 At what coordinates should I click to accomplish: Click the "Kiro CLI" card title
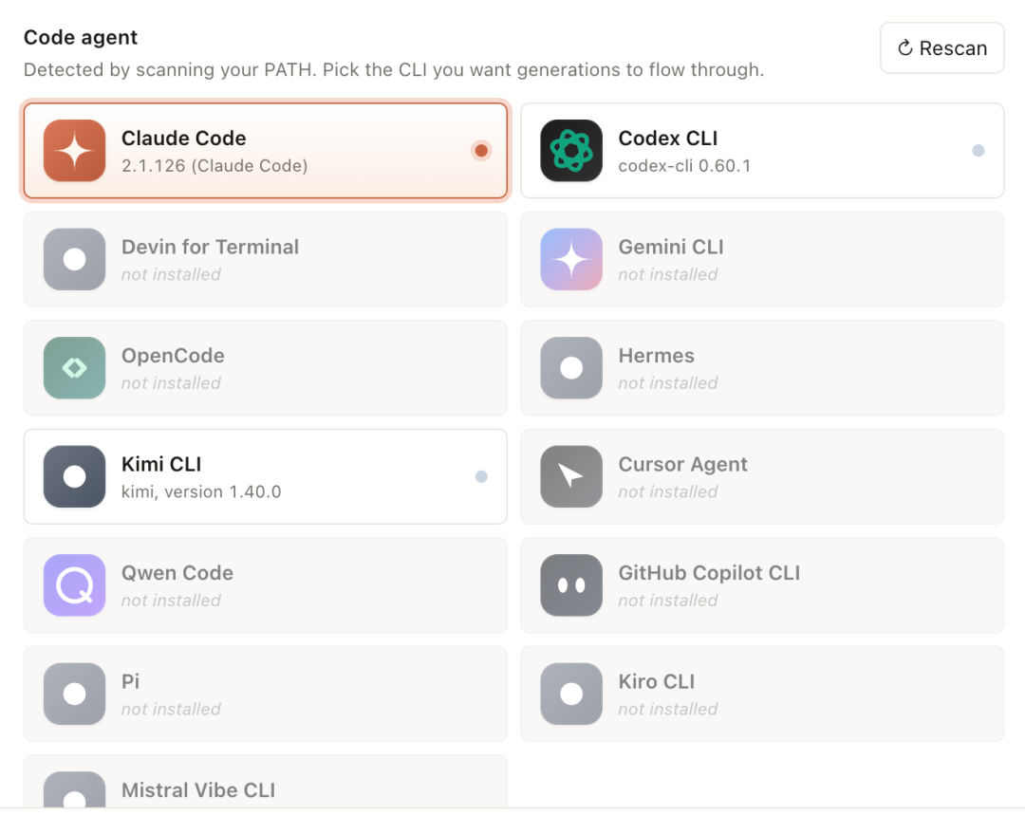coord(657,681)
